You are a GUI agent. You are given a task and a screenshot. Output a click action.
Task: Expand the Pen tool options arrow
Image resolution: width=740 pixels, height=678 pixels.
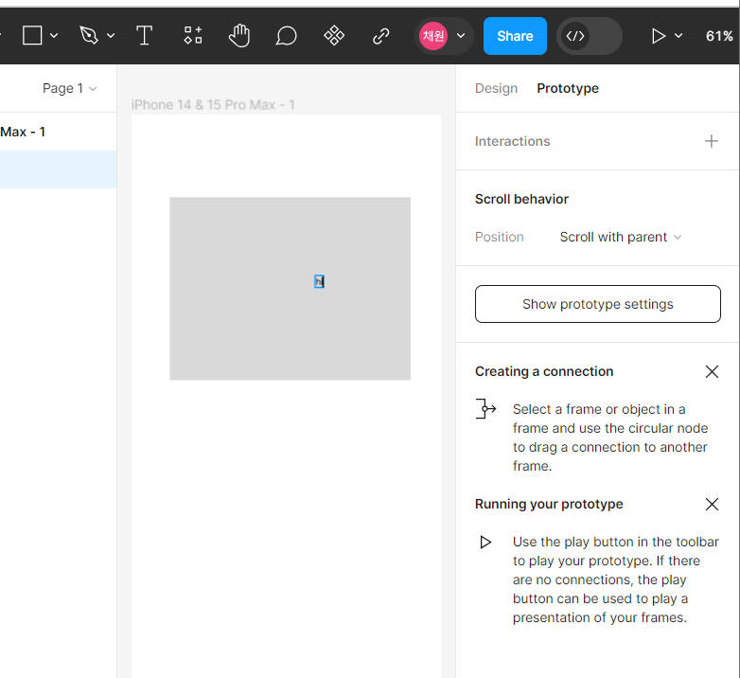(111, 35)
